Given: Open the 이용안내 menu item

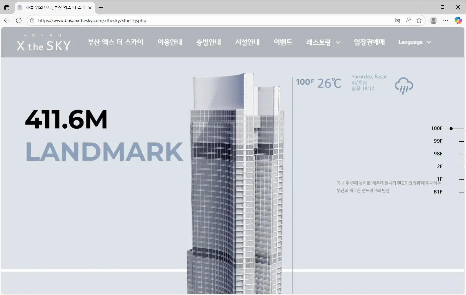Looking at the screenshot, I should 170,42.
